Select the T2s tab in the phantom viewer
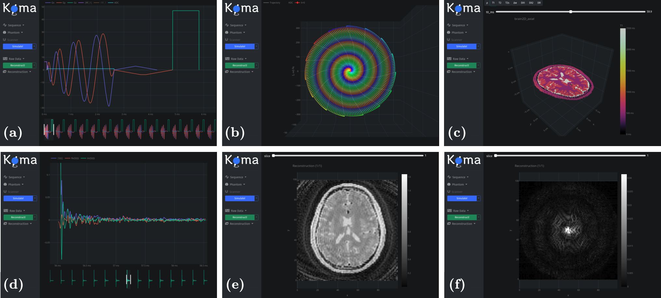This screenshot has width=661, height=298. (x=507, y=3)
